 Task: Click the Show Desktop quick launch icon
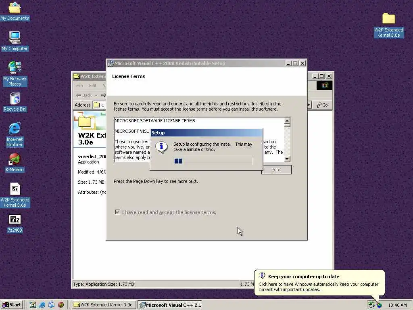point(33,305)
